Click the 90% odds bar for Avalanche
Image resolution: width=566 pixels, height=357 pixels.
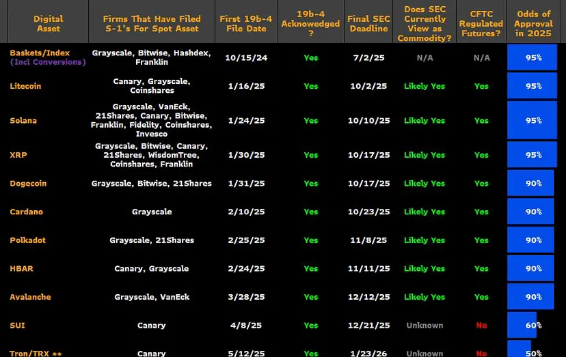point(530,296)
